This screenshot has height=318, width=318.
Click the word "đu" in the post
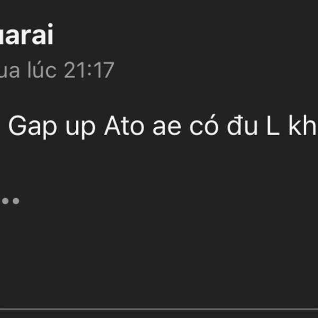pyautogui.click(x=242, y=125)
